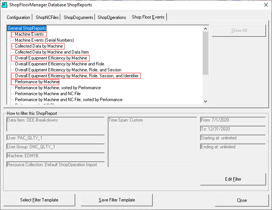Image resolution: width=272 pixels, height=210 pixels.
Task: Choose Performance by Machine and NC File, sorted by Performance
Action: coord(69,100)
